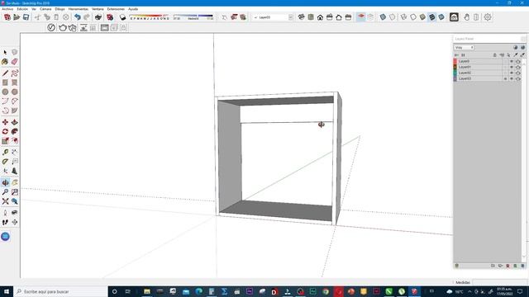Select the arrow Select tool
Viewport: 529px width, 297px height.
pyautogui.click(x=5, y=52)
